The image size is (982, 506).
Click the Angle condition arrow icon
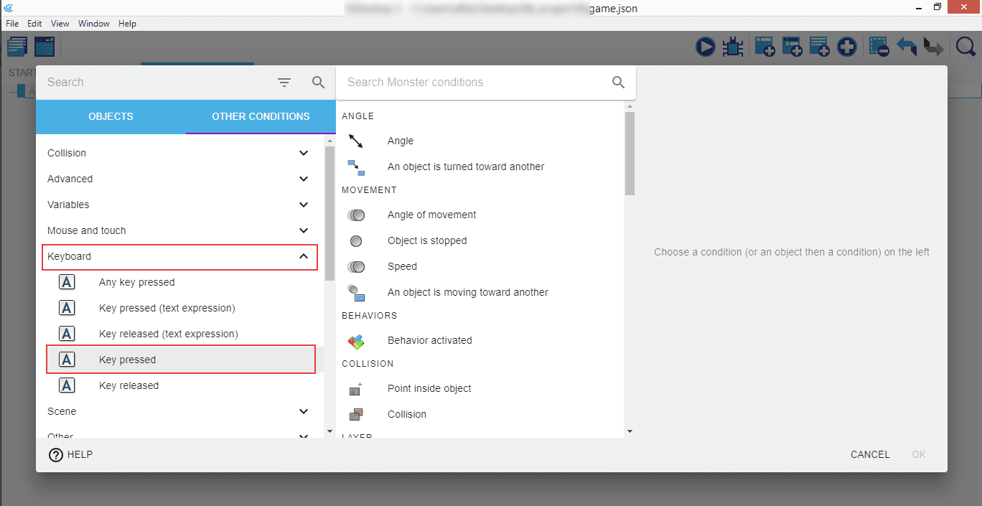click(x=356, y=141)
